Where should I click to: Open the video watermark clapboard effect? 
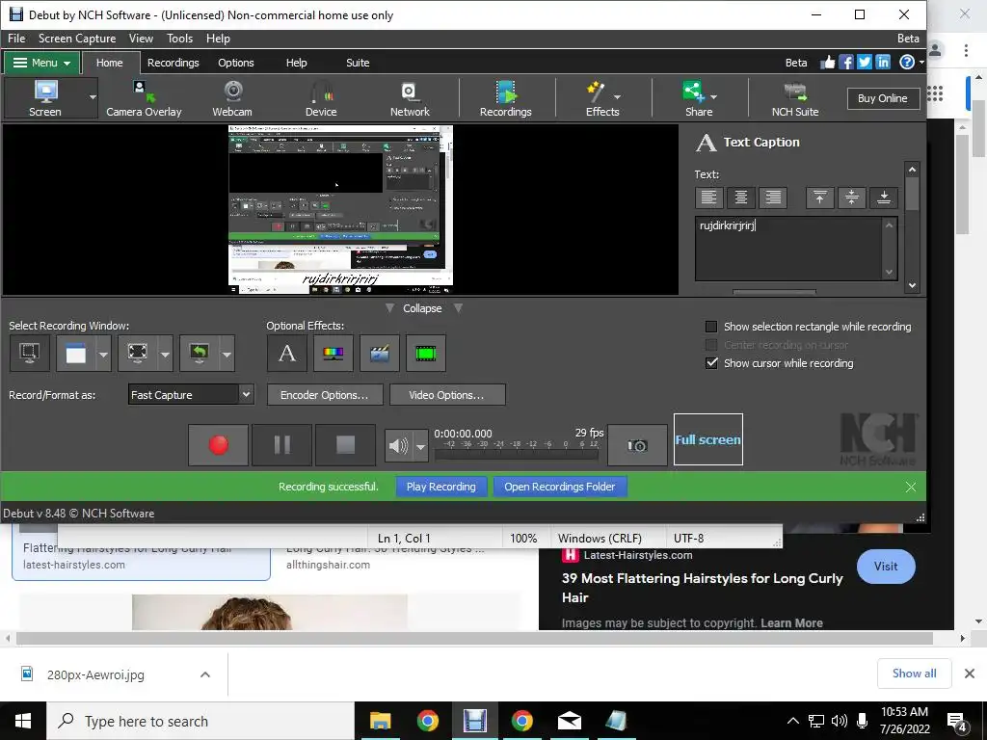click(x=380, y=353)
